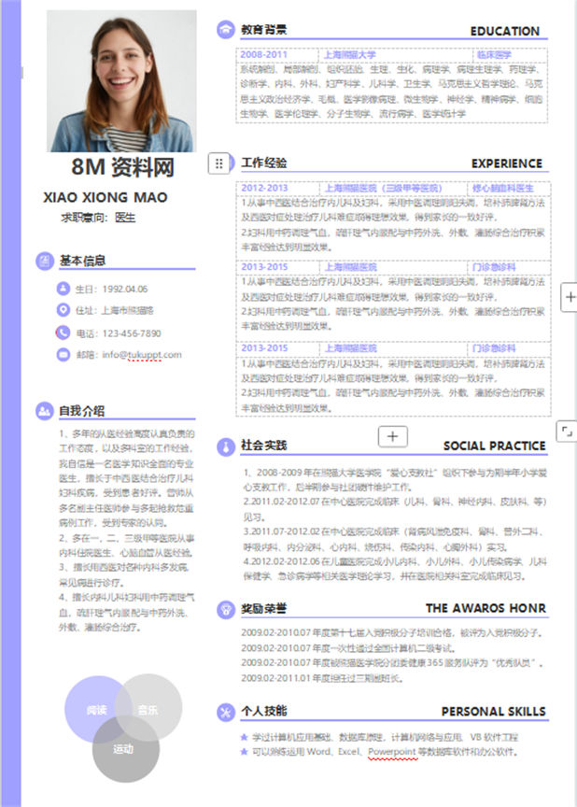Click the document icon next to 基本信息
577x807 pixels.
45,261
